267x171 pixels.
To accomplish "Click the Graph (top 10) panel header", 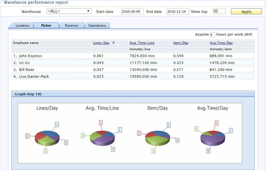I will pyautogui.click(x=133, y=94).
